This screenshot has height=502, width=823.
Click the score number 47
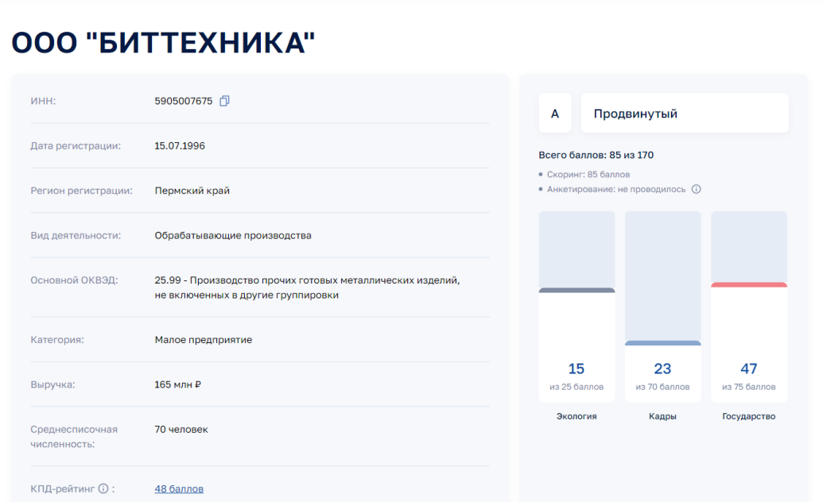coord(748,369)
